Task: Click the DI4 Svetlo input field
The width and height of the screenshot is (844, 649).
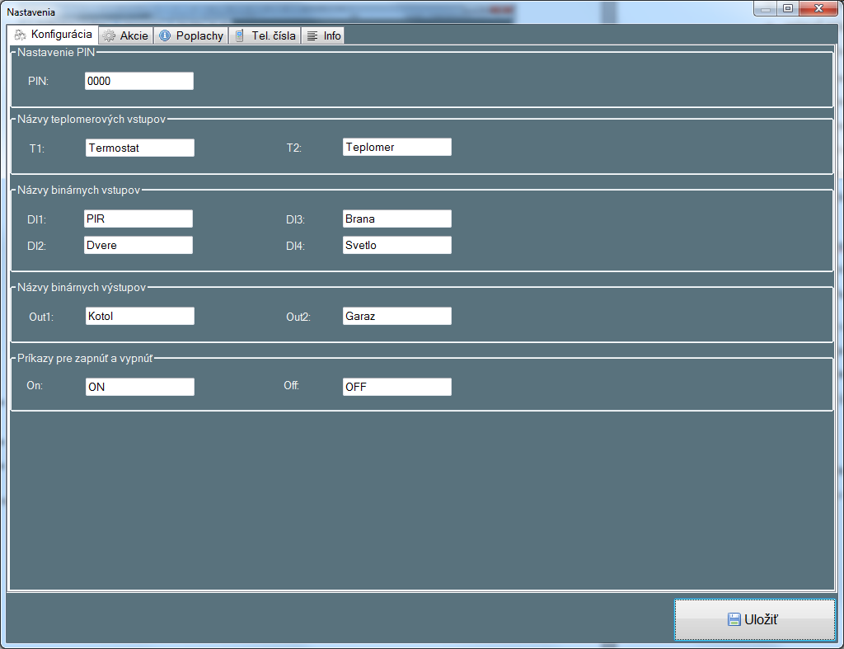Action: click(397, 245)
